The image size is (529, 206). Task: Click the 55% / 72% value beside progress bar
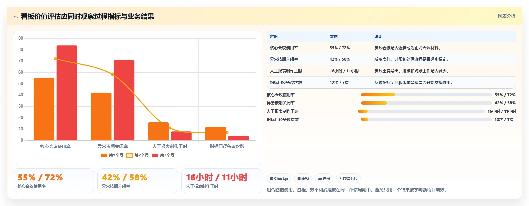(505, 95)
